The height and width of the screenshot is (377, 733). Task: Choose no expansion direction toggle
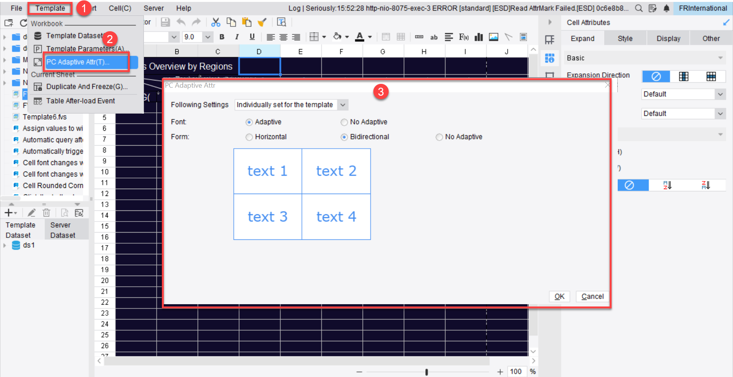656,77
